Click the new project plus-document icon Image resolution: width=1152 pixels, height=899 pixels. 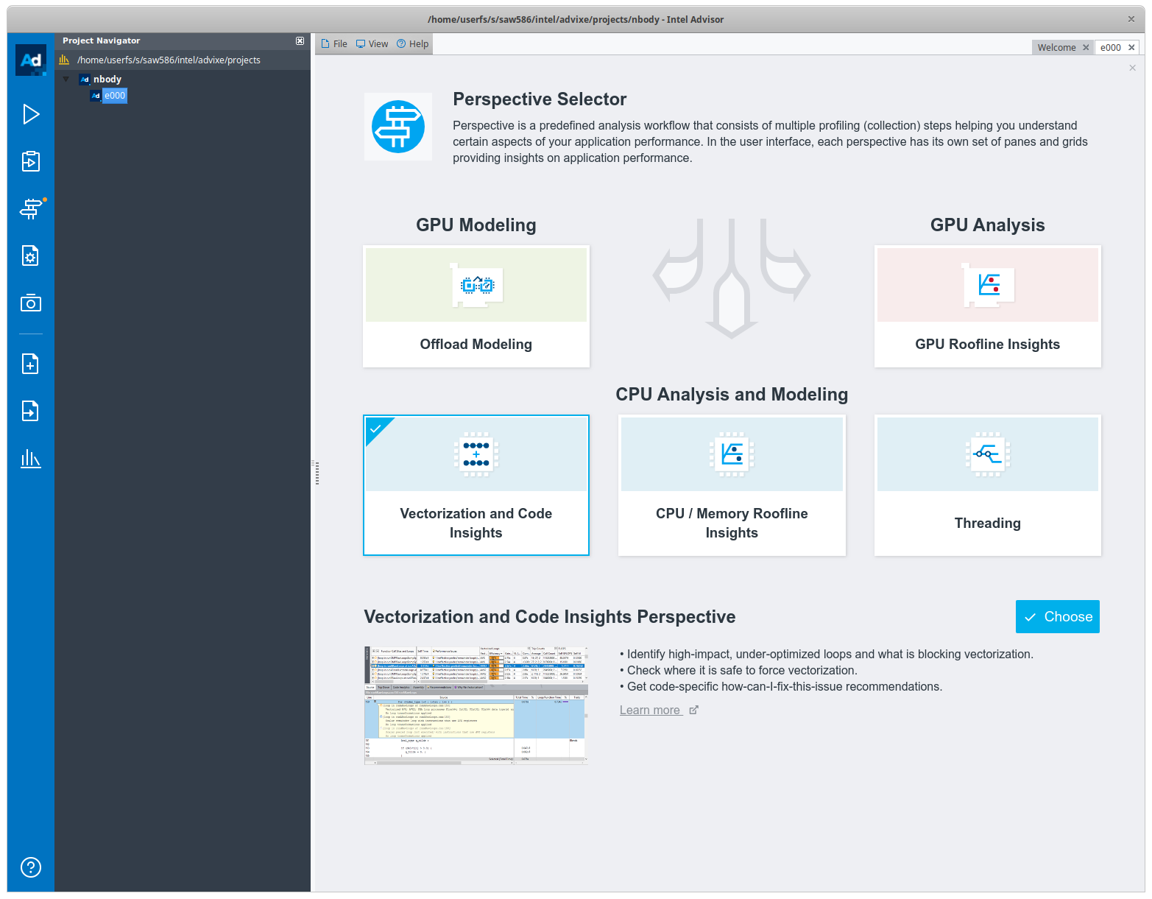pos(31,364)
